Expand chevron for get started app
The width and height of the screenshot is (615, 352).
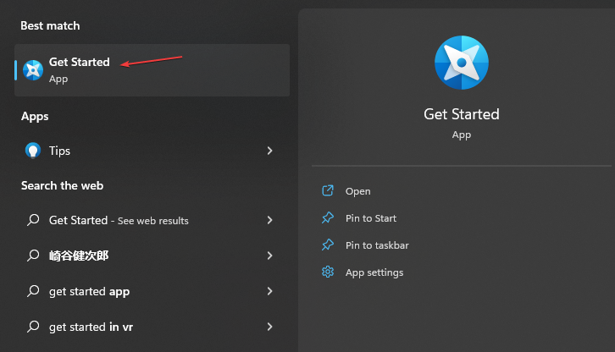click(x=269, y=291)
